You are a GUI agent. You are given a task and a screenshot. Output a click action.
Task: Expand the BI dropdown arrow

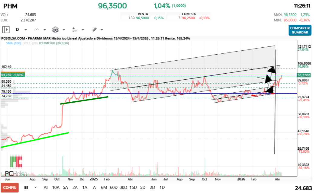point(36,187)
